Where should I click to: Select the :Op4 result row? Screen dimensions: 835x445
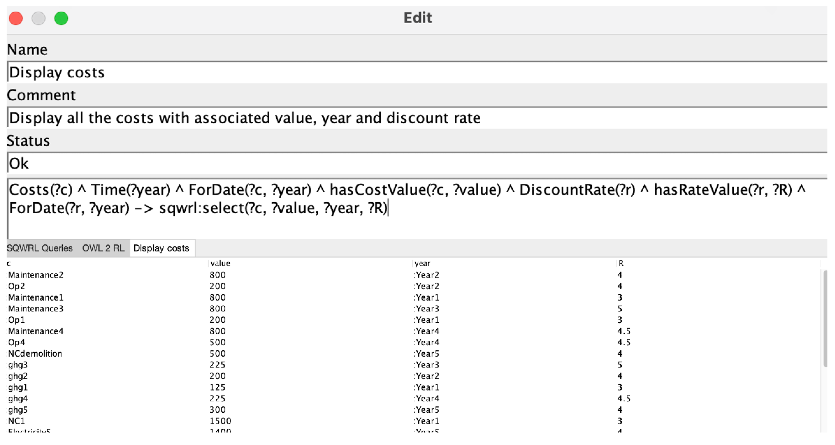(x=16, y=342)
